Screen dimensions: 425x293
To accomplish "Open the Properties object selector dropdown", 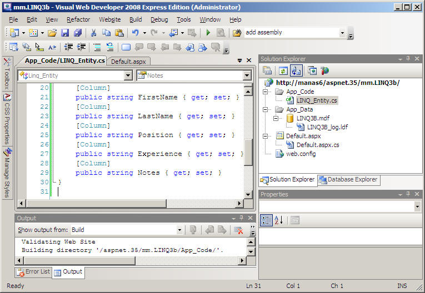I will click(417, 206).
